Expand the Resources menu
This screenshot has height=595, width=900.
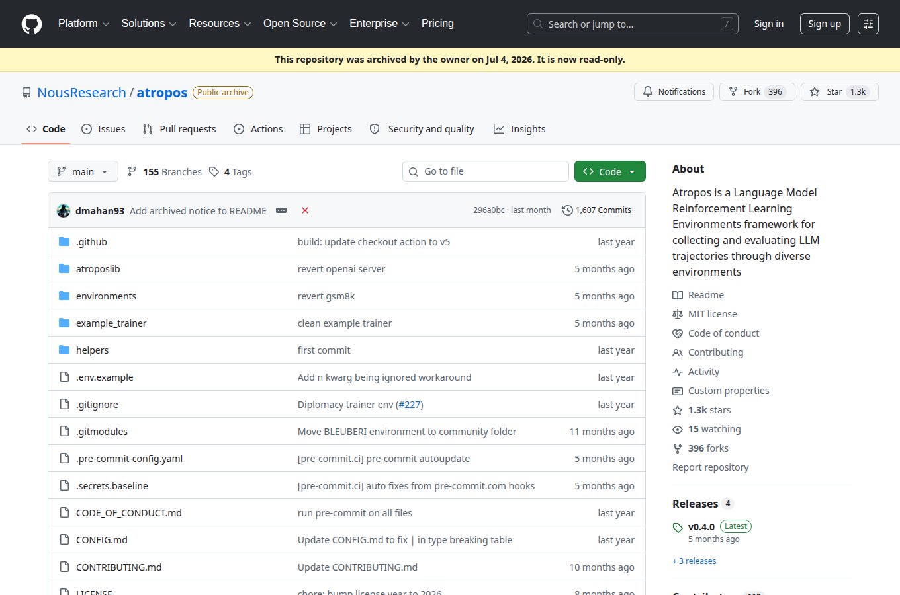click(x=220, y=24)
